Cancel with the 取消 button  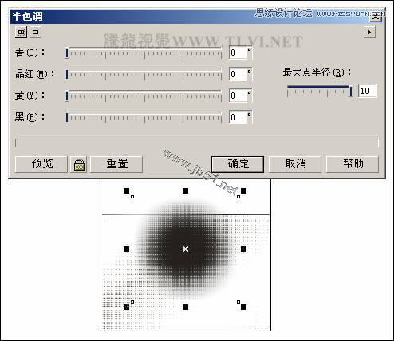tap(295, 164)
